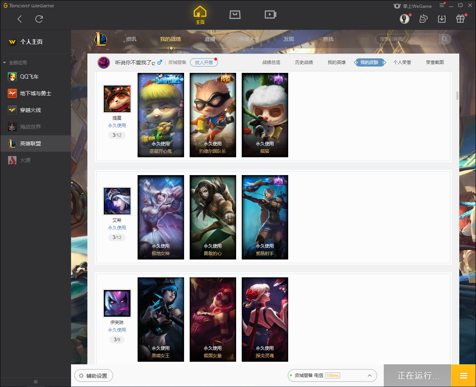
Task: Open the video playback icon in top bar
Action: tap(270, 14)
